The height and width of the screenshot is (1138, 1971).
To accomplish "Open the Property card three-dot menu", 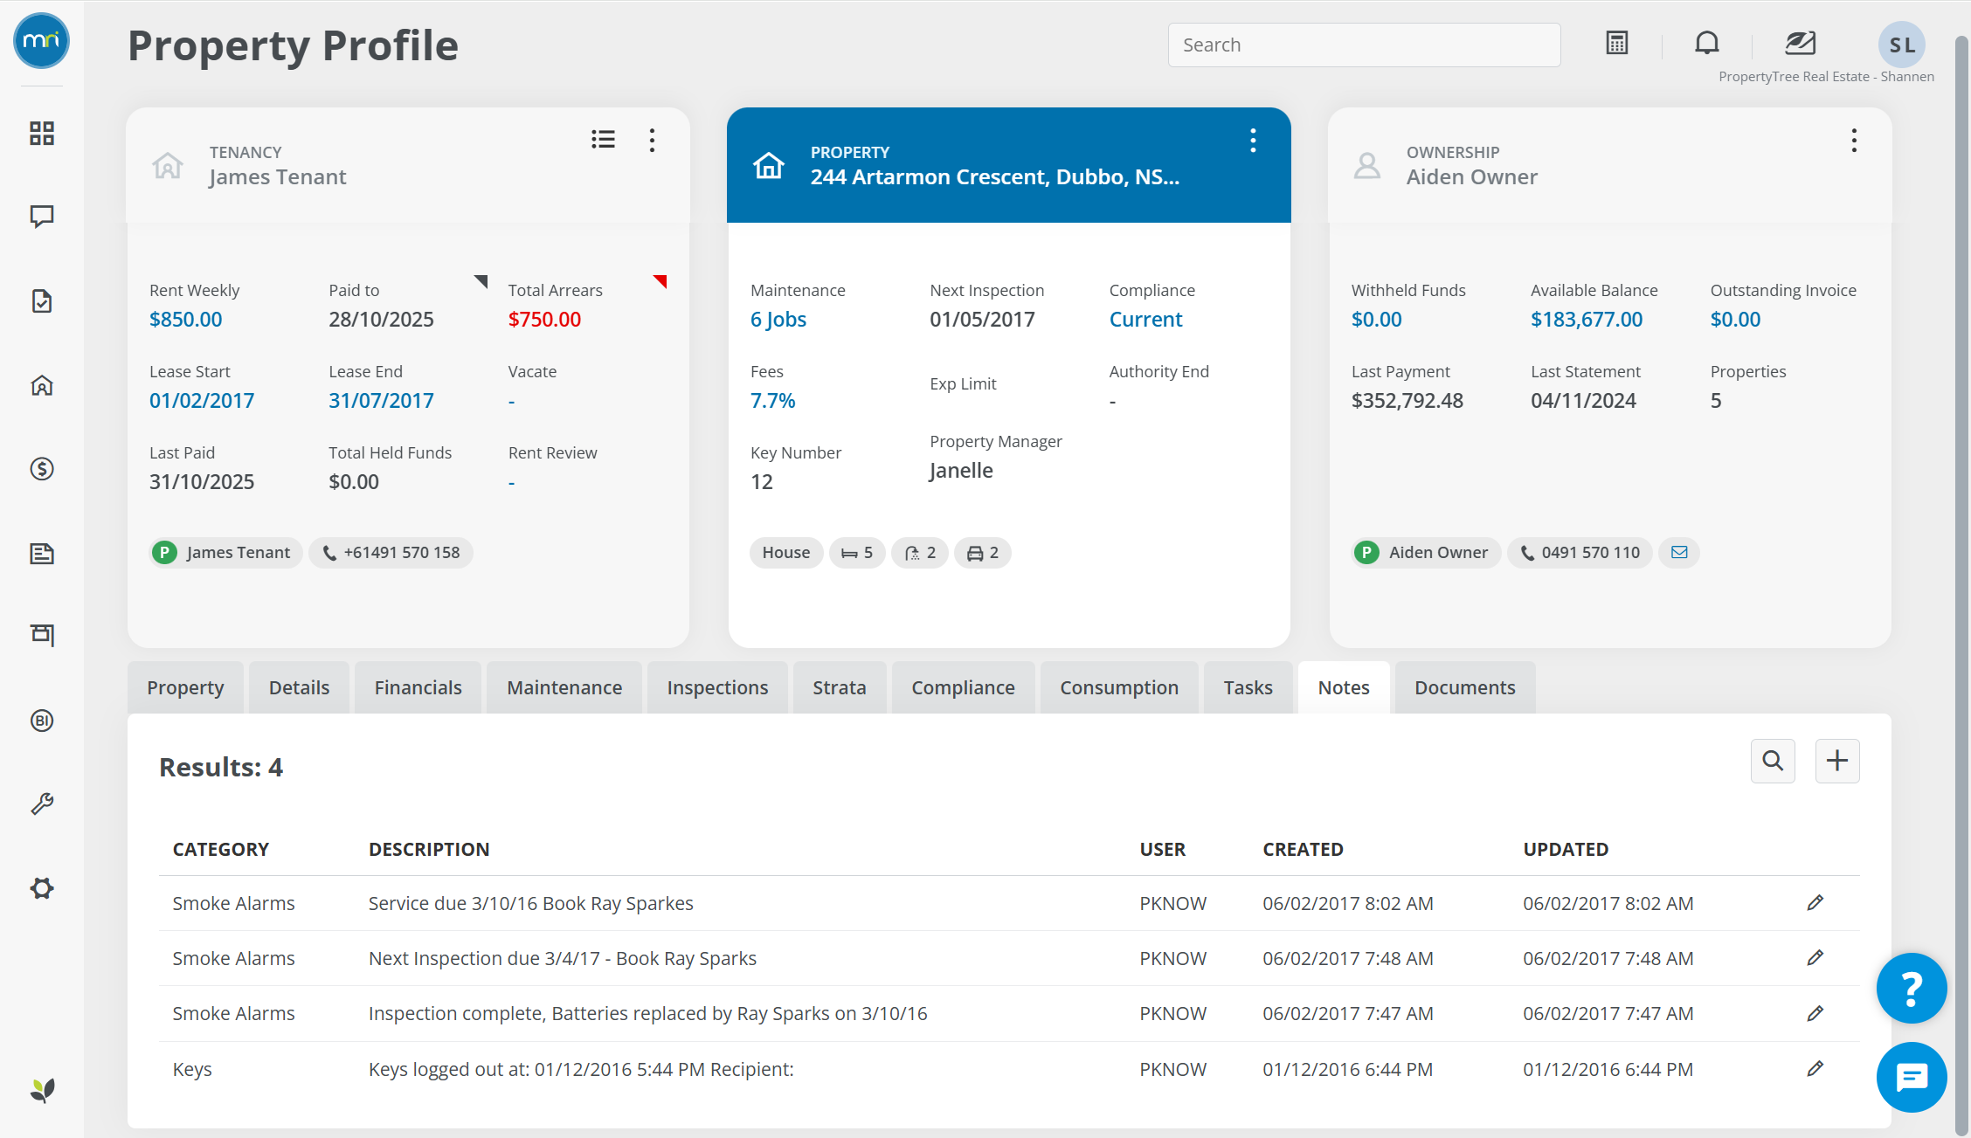I will coord(1253,141).
